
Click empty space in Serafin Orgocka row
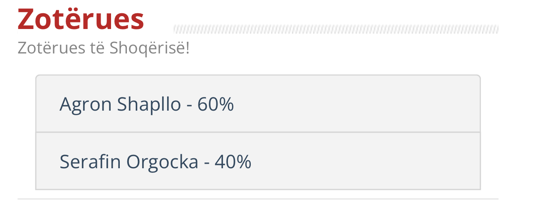pyautogui.click(x=366, y=161)
